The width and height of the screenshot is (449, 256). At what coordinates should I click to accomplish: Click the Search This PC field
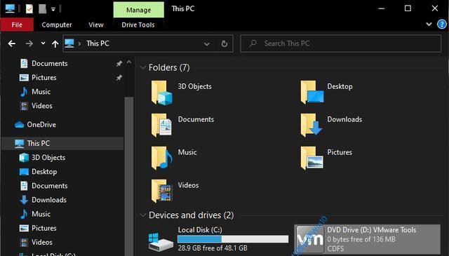(x=341, y=43)
